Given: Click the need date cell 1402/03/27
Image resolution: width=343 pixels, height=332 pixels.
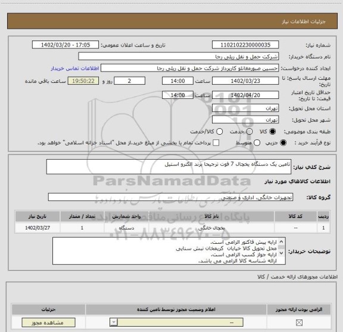Looking at the screenshot, I should click(x=38, y=228).
